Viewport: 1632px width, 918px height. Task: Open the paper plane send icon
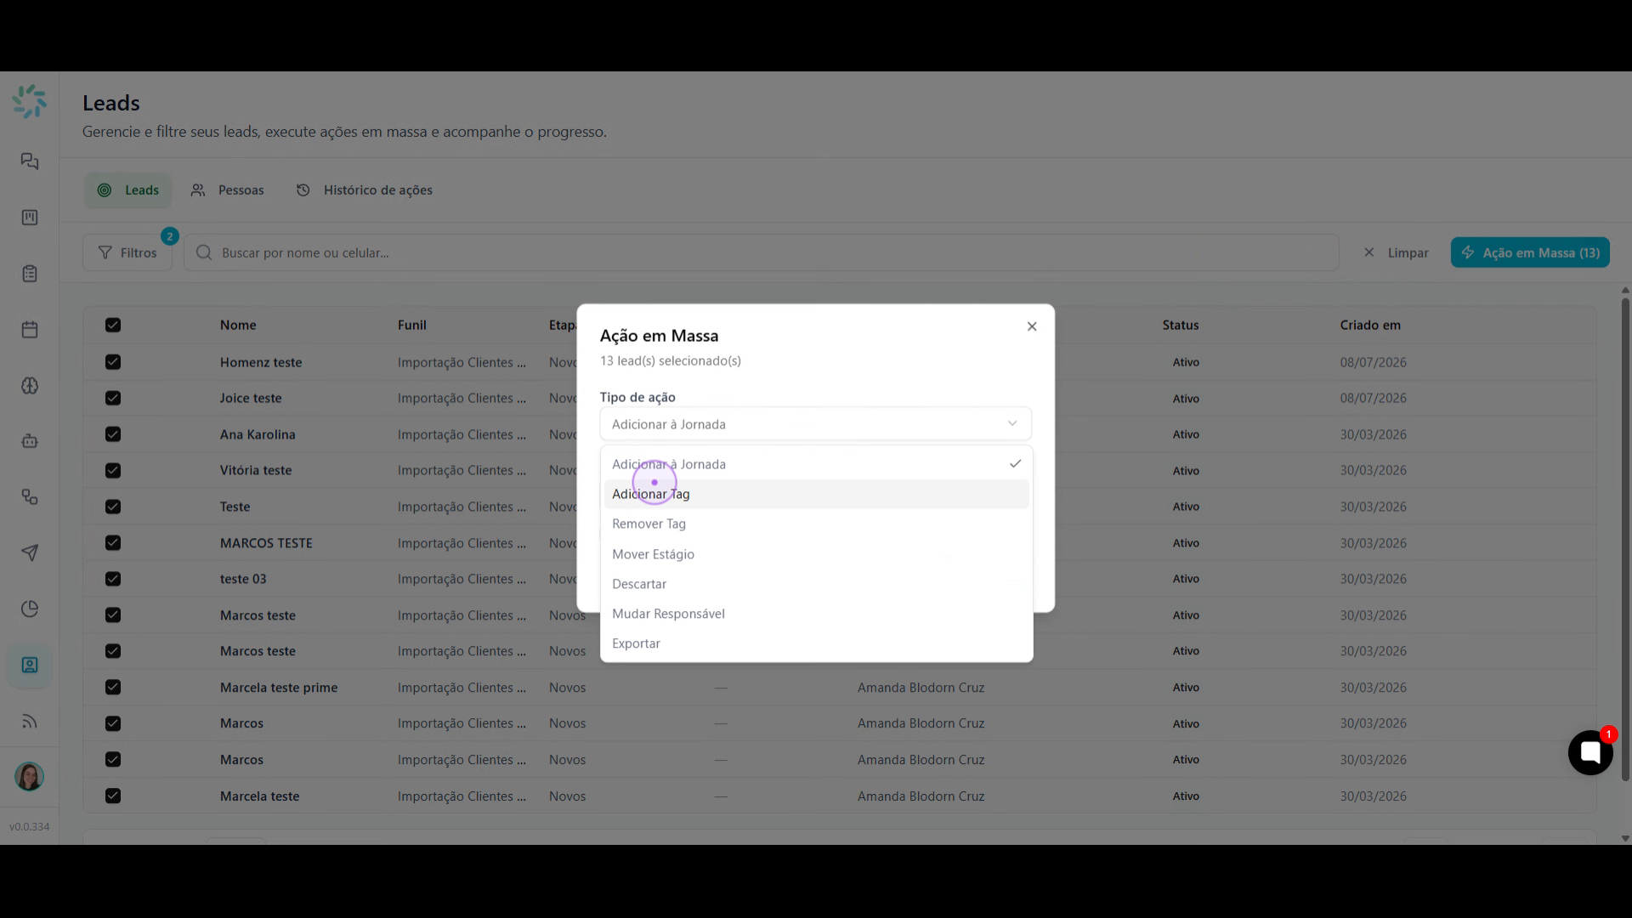[x=30, y=553]
